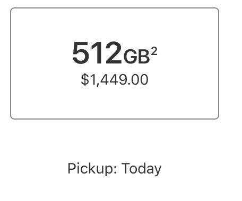Click the digit 5 in 512
The width and height of the screenshot is (242, 201).
pos(80,52)
